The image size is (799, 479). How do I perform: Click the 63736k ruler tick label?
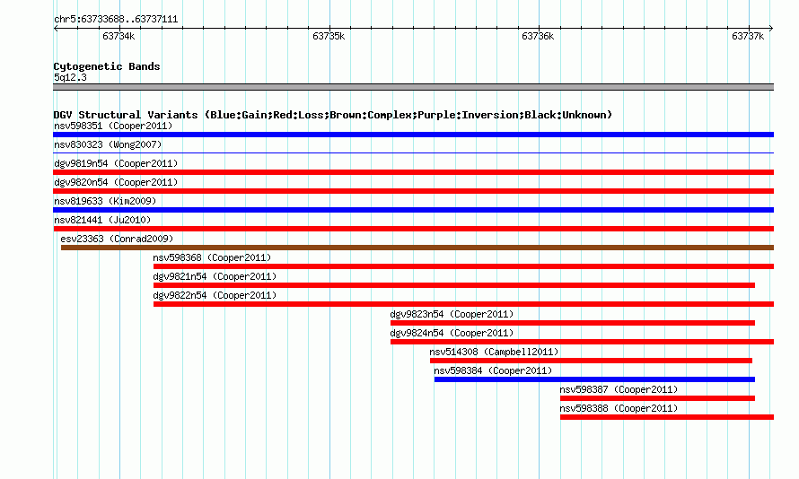pyautogui.click(x=538, y=36)
